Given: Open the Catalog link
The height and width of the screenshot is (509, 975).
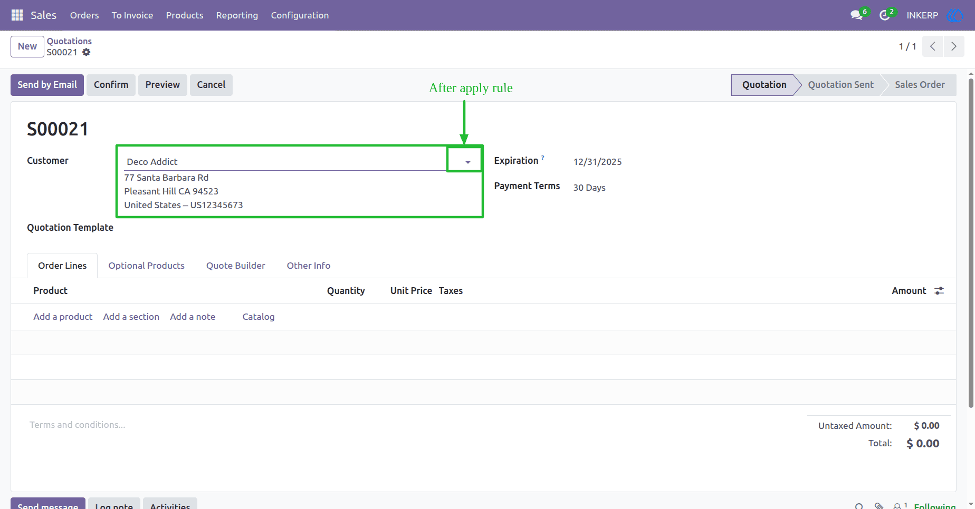Looking at the screenshot, I should point(259,317).
